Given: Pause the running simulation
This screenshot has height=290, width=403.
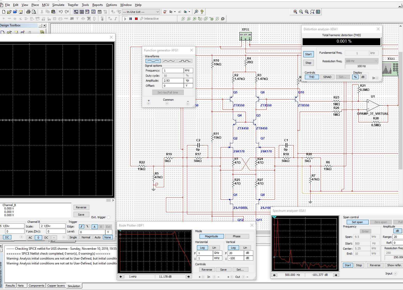Looking at the screenshot, I should coord(131,19).
